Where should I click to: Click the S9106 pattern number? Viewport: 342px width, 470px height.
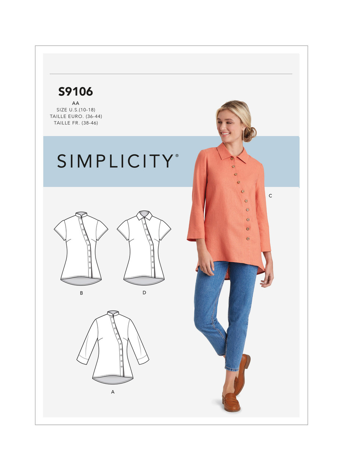click(76, 92)
